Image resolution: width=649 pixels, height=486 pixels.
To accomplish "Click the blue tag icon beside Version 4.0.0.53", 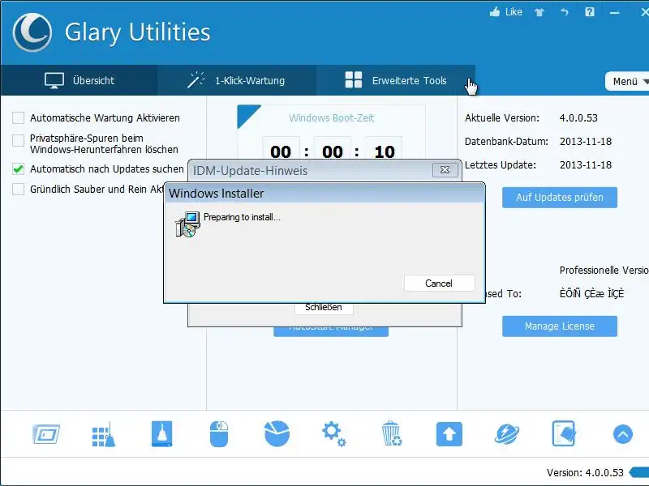I will 638,472.
